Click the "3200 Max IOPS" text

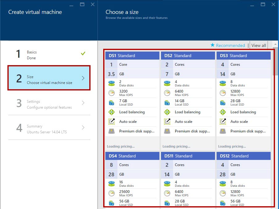click(126, 93)
